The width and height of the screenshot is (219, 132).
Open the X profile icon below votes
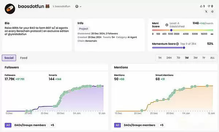pos(206,12)
